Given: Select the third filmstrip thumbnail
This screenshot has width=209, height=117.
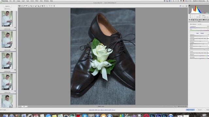Looking at the screenshot, I should coord(7,61).
